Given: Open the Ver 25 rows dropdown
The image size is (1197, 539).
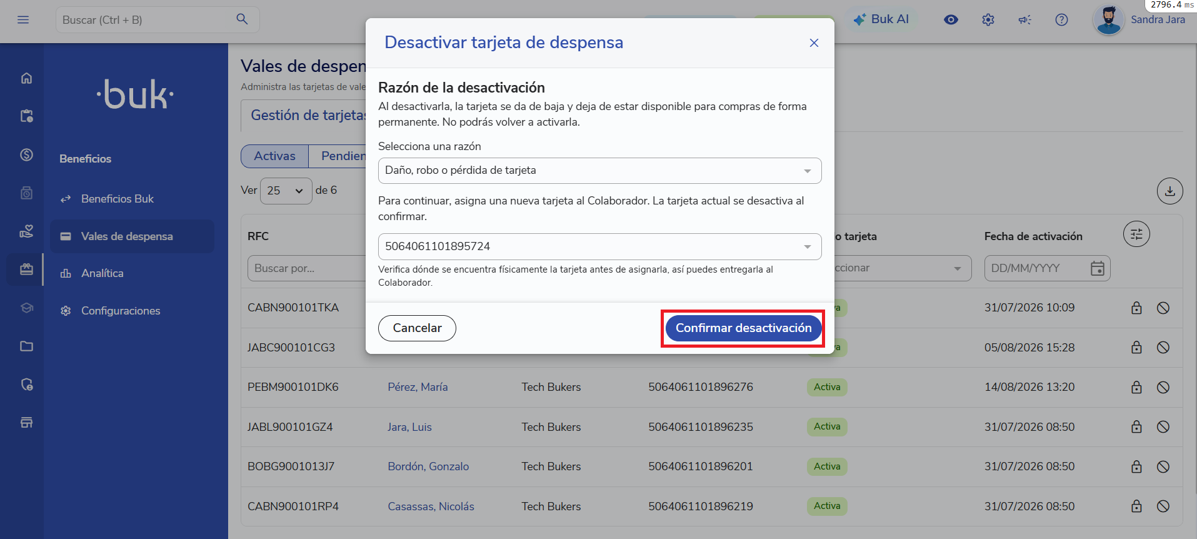Looking at the screenshot, I should [286, 191].
